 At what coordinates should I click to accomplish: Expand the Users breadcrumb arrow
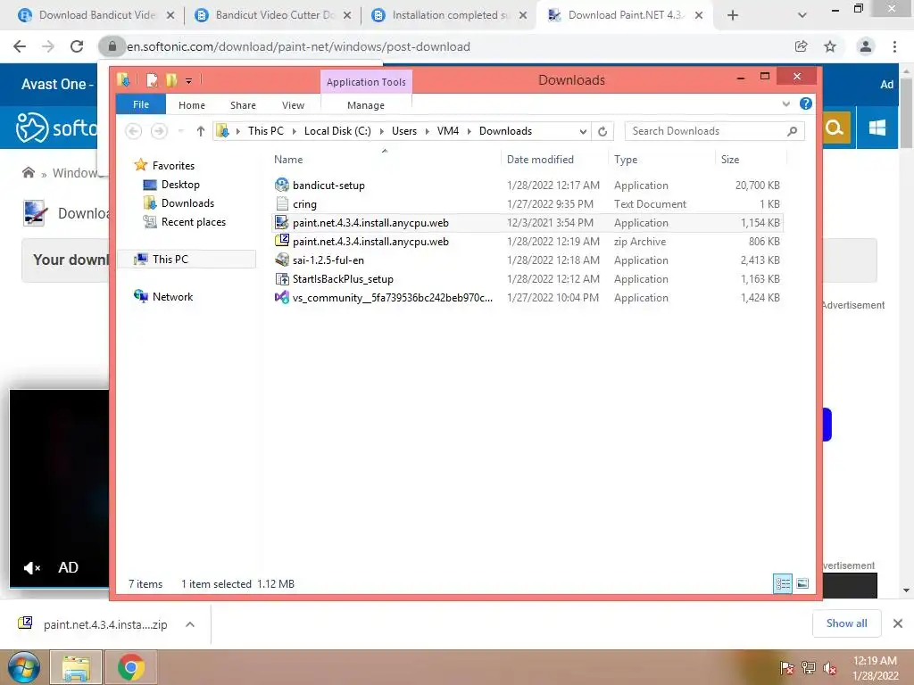428,132
